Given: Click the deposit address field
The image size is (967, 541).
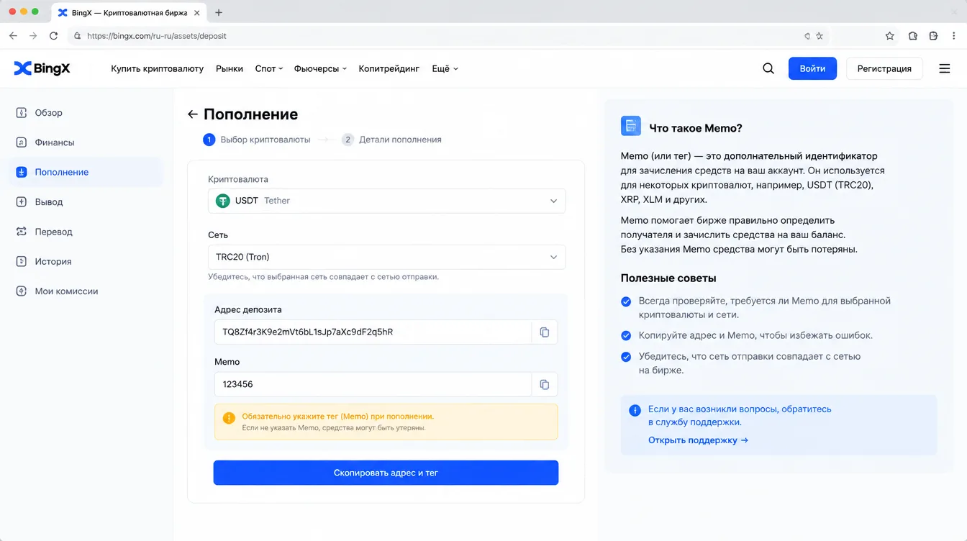Looking at the screenshot, I should (373, 332).
